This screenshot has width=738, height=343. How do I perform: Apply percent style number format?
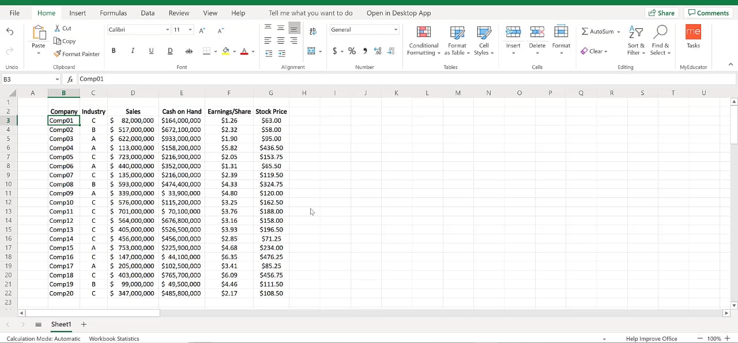[x=352, y=51]
